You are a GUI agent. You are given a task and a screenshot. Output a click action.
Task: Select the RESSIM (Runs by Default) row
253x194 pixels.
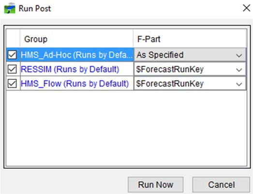click(77, 69)
